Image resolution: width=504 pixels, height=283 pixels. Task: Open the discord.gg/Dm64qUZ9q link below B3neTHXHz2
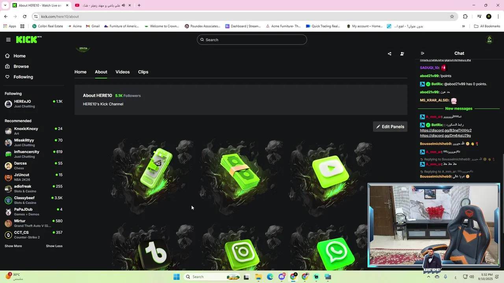coord(445,136)
